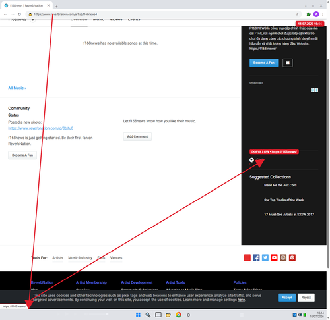Open the Chrome three-dot menu

[323, 14]
